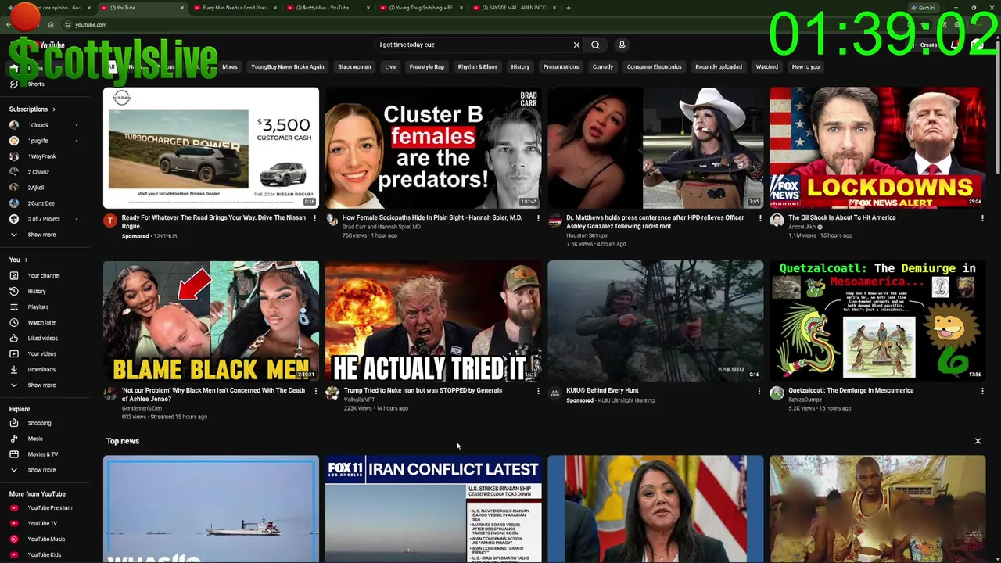This screenshot has height=563, width=1001.
Task: Open Gemini in browser toolbar
Action: coord(924,8)
